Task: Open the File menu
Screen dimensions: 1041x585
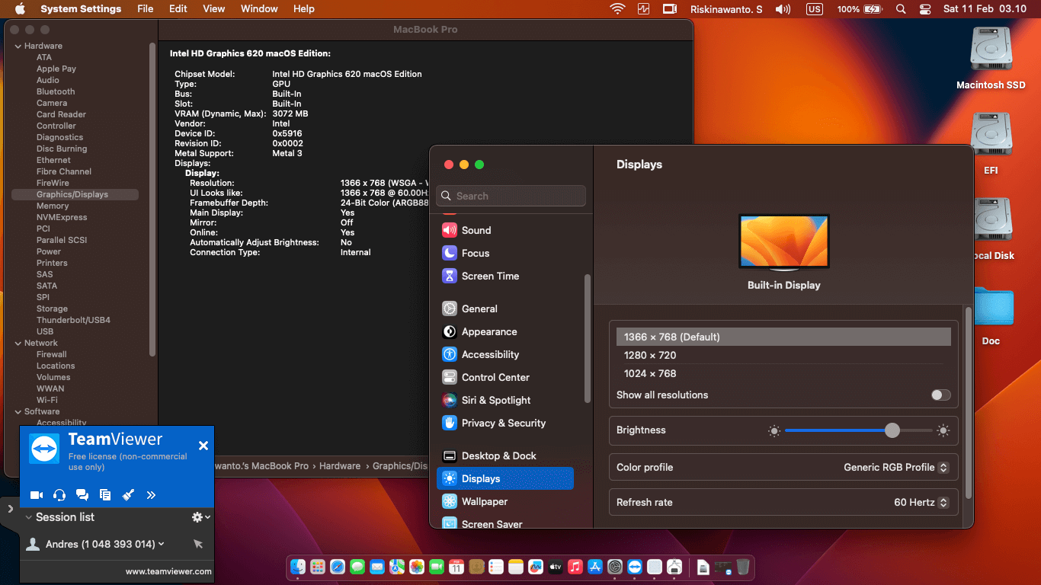Action: point(145,9)
